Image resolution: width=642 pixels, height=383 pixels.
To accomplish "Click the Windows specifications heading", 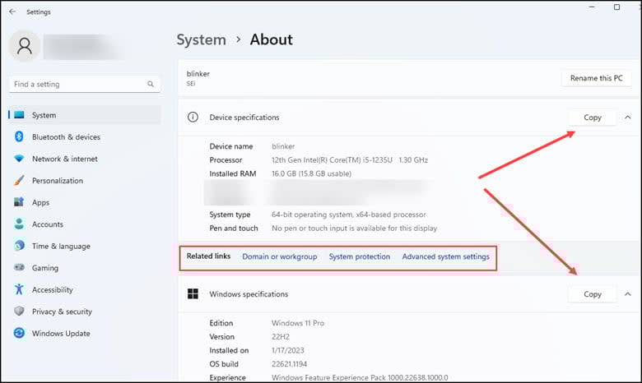I will pos(249,294).
